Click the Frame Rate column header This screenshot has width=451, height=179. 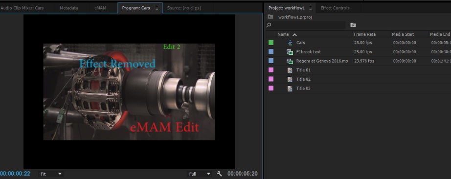click(x=364, y=34)
